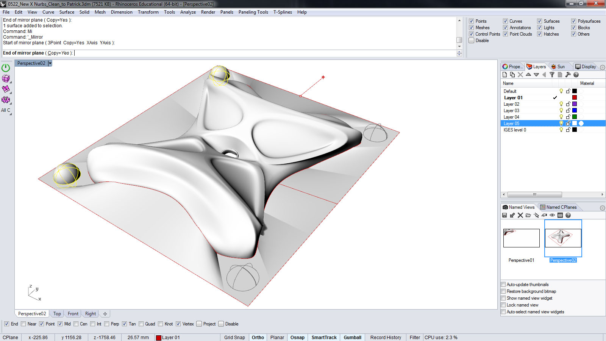Open layer tools hammer icon

[x=568, y=75]
